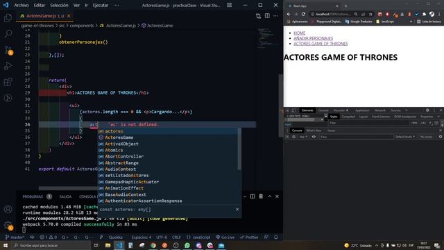Viewport: 444px width, 250px height.
Task: Kill terminal with trash icon
Action: tap(261, 197)
